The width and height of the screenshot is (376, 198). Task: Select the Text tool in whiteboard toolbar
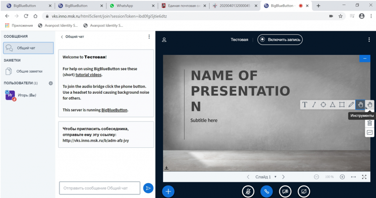coord(305,105)
